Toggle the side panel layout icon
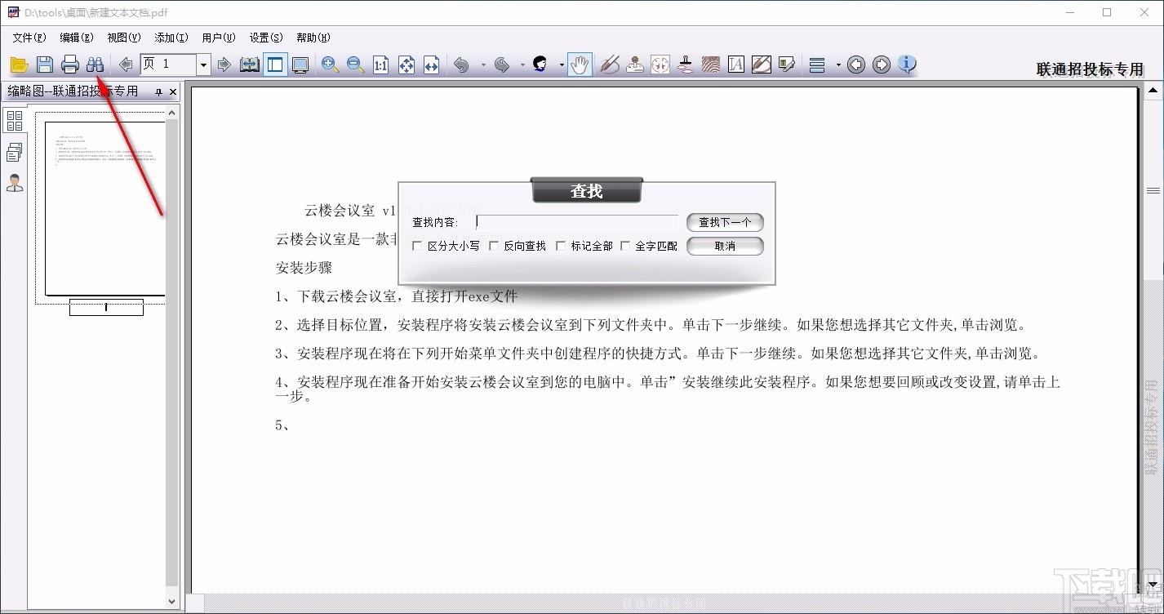 point(275,65)
